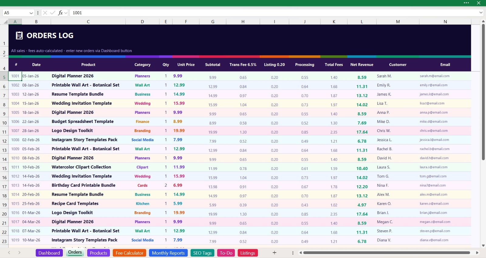Viewport: 486px width, 258px height.
Task: Open the To-Do sheet tab
Action: 226,253
